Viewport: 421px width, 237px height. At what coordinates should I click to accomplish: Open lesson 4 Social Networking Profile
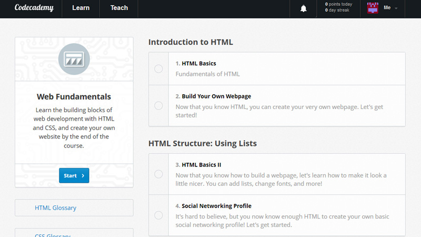coord(216,206)
